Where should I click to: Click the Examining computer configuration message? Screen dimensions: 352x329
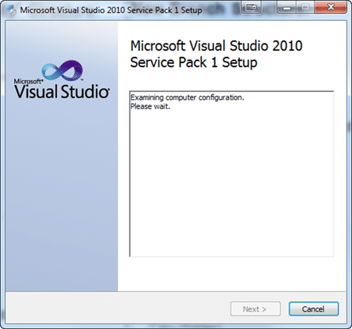[x=187, y=97]
